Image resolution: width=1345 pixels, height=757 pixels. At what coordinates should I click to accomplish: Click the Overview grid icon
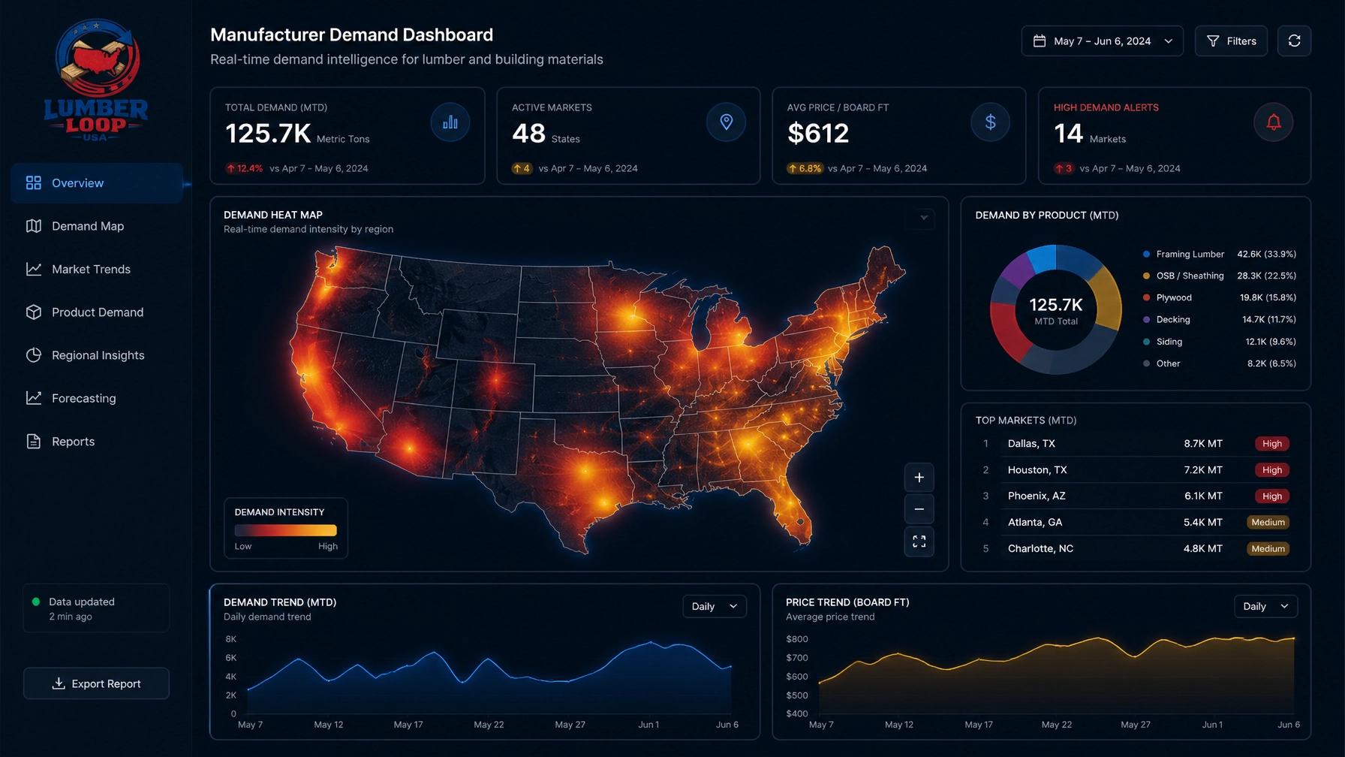(34, 183)
